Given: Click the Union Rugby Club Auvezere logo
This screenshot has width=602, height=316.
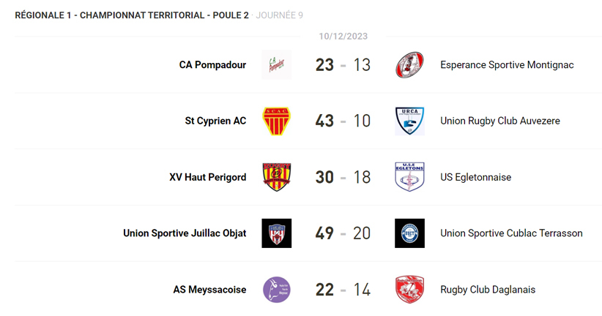Looking at the screenshot, I should [x=409, y=121].
